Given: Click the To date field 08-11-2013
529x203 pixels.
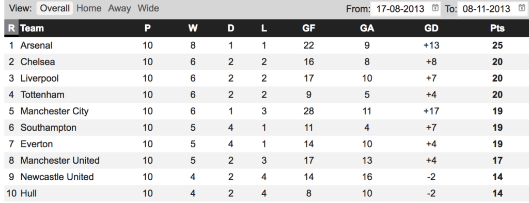Looking at the screenshot, I should [492, 8].
